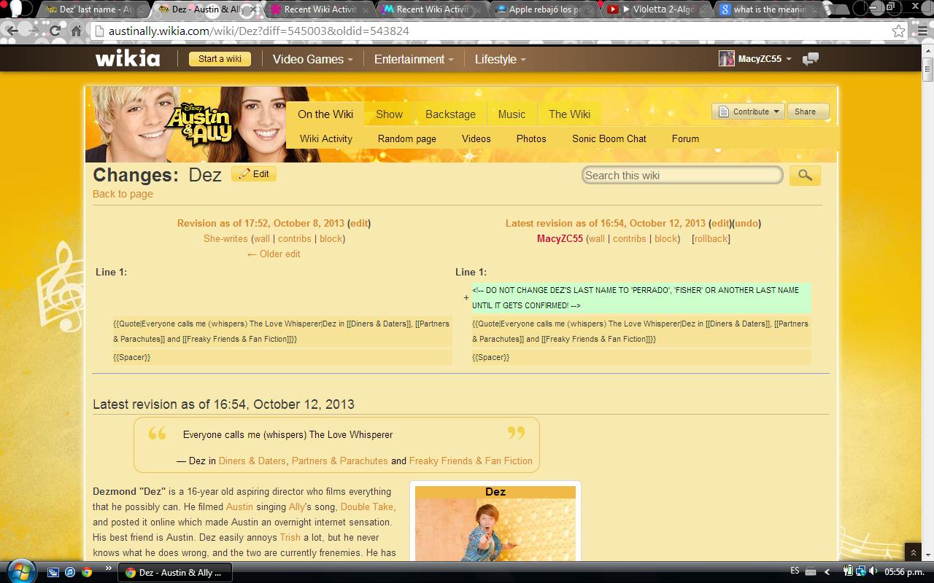Open the Trish character link
Image resolution: width=934 pixels, height=583 pixels.
pos(290,537)
